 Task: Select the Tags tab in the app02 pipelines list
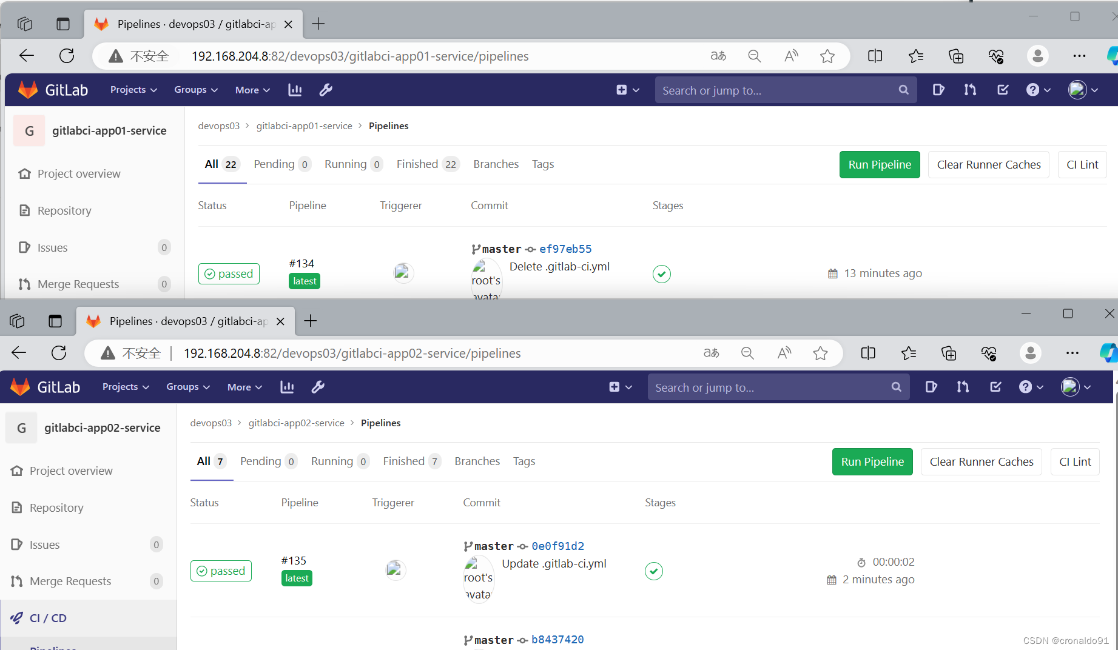(x=524, y=461)
